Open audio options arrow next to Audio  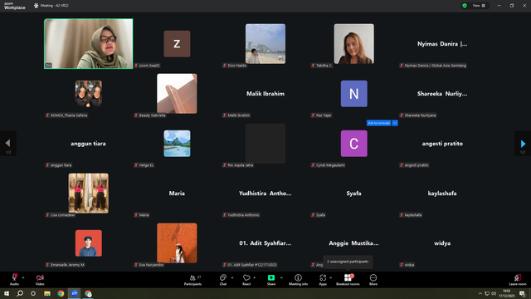pos(23,277)
